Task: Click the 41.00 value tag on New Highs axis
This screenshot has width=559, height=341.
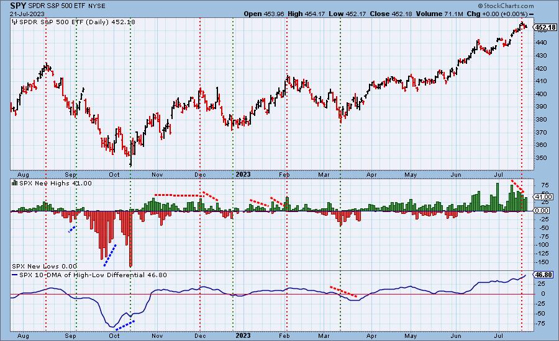Action: (543, 197)
